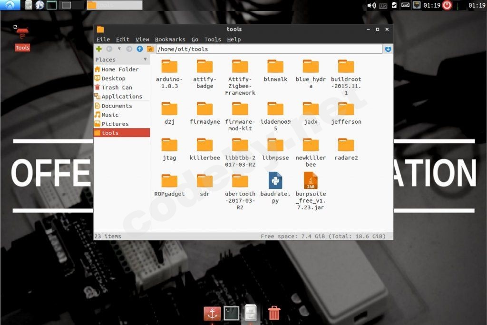The image size is (487, 325).
Task: Open the Trash icon in the bottom dock
Action: pos(275,313)
